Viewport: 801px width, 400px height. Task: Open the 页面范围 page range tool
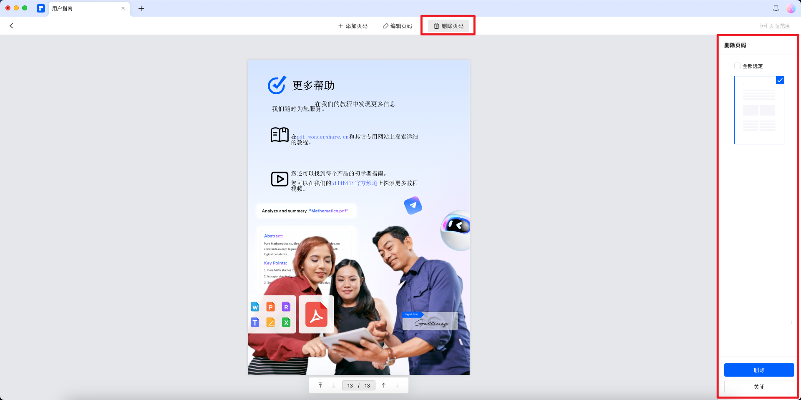[776, 25]
